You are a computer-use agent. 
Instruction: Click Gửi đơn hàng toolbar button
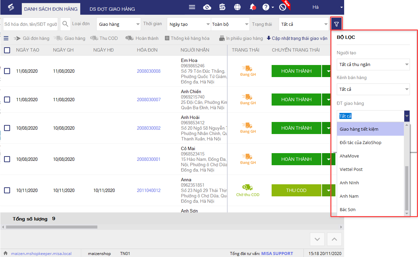pyautogui.click(x=32, y=38)
